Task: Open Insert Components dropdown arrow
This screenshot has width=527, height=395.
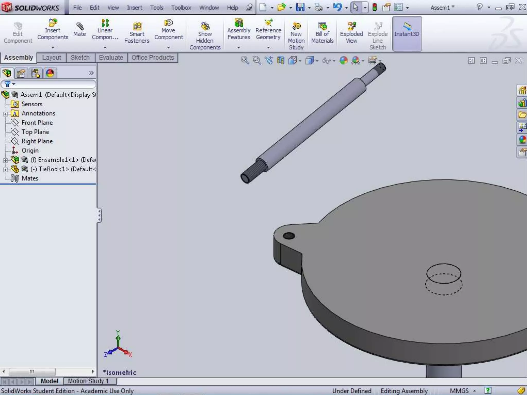Action: [x=53, y=48]
